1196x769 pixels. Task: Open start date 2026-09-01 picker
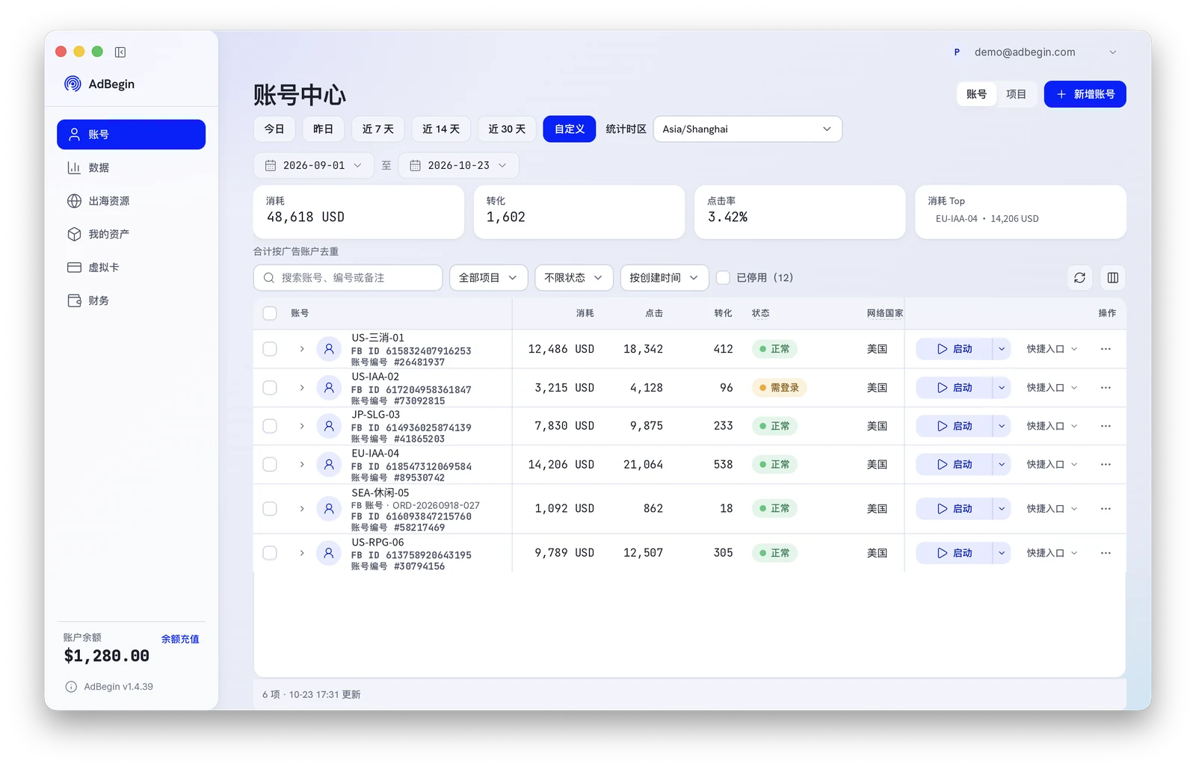(315, 165)
